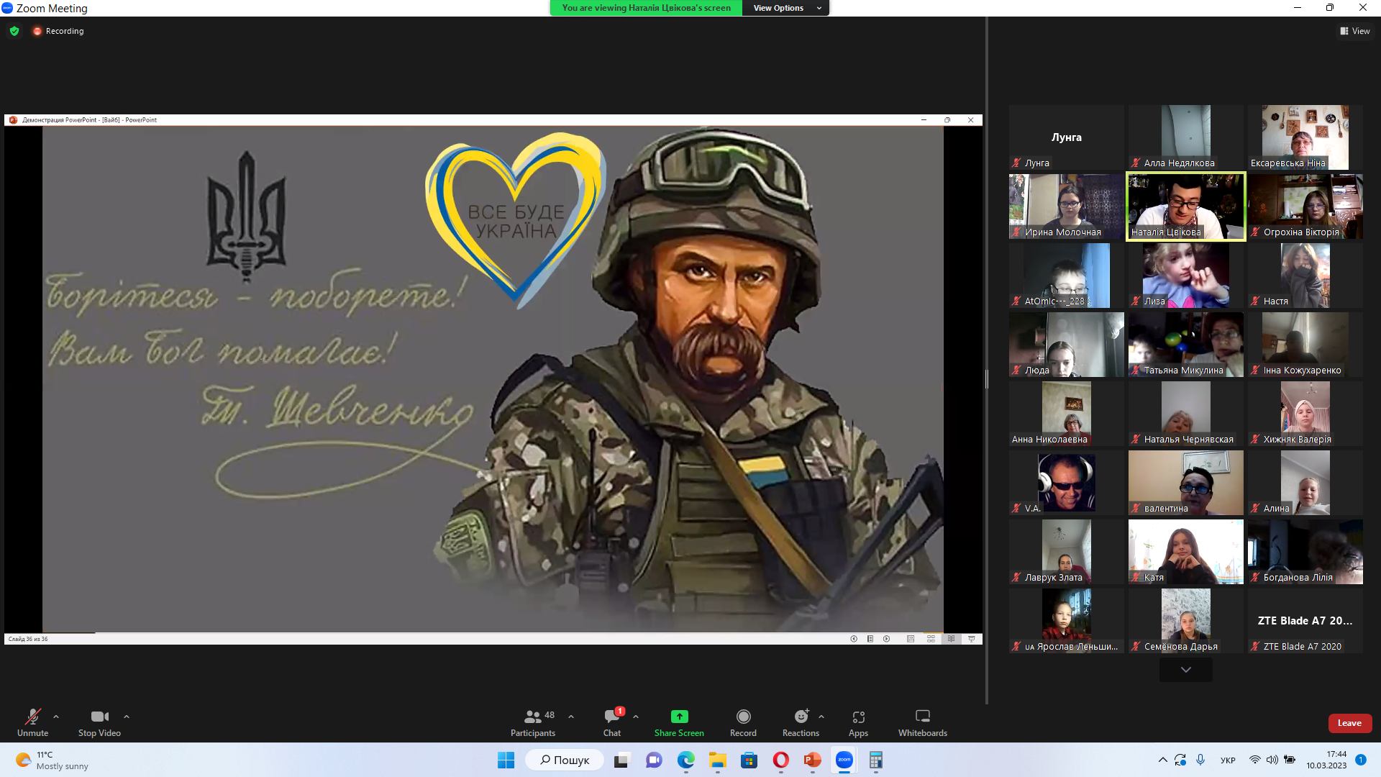Expand Participants options caret
Viewport: 1381px width, 777px height.
pyautogui.click(x=571, y=717)
